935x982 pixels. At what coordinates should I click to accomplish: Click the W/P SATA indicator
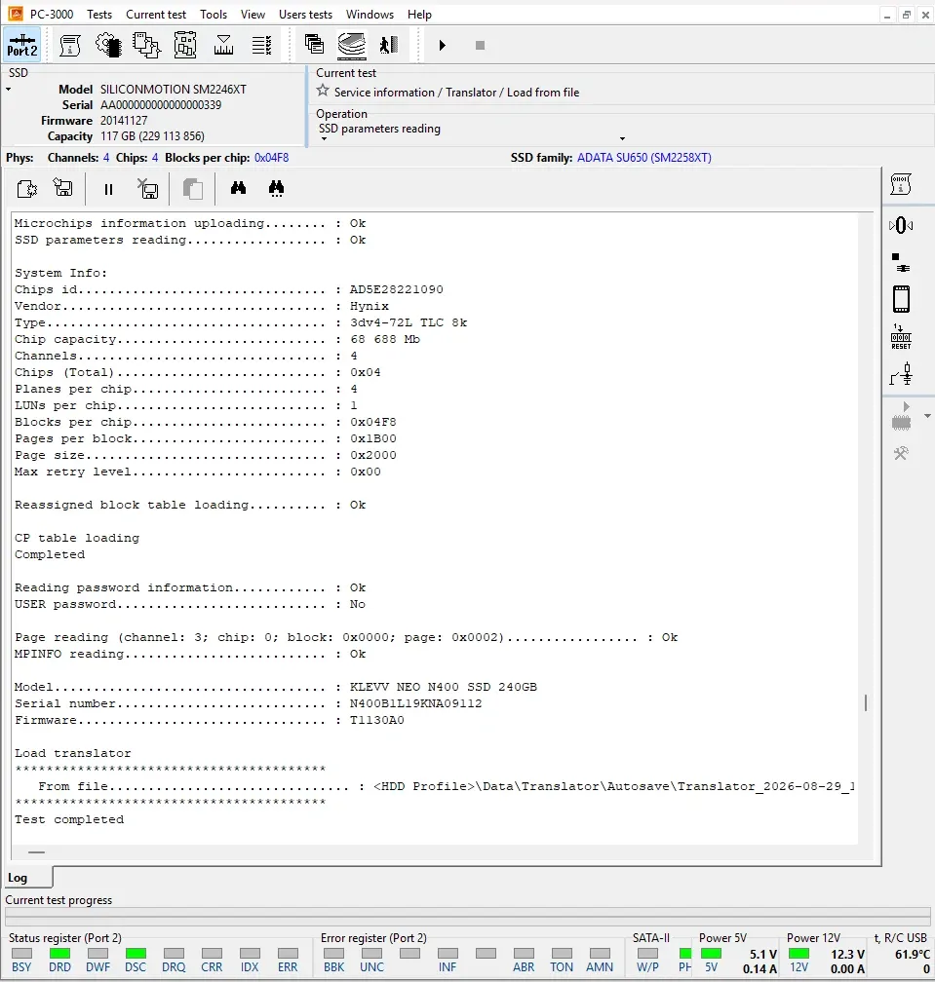point(647,953)
